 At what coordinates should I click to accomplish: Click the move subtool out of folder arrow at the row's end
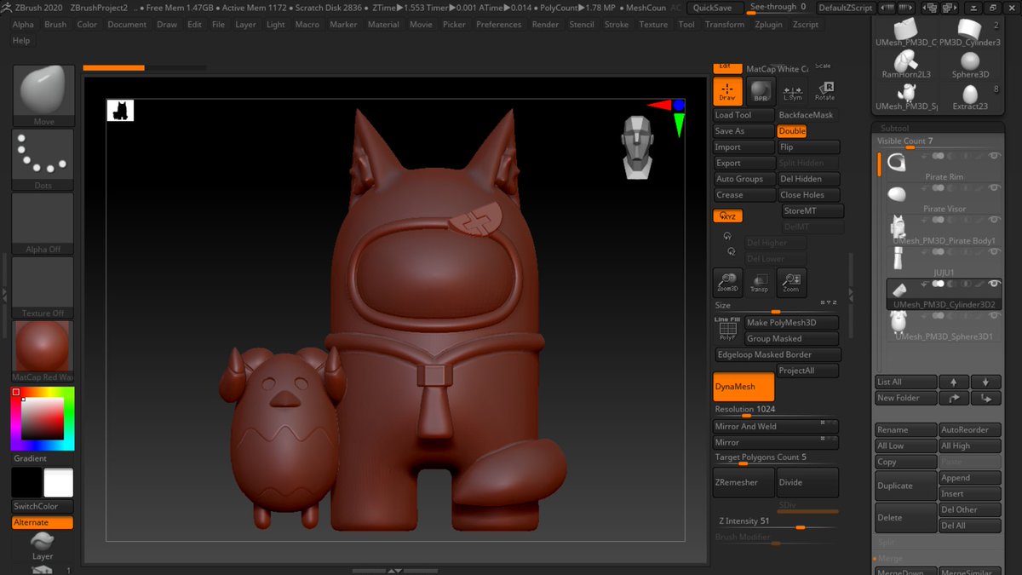coord(985,398)
